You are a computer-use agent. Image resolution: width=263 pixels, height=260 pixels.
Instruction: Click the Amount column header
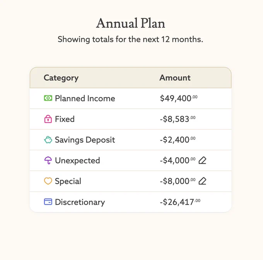[x=175, y=78]
